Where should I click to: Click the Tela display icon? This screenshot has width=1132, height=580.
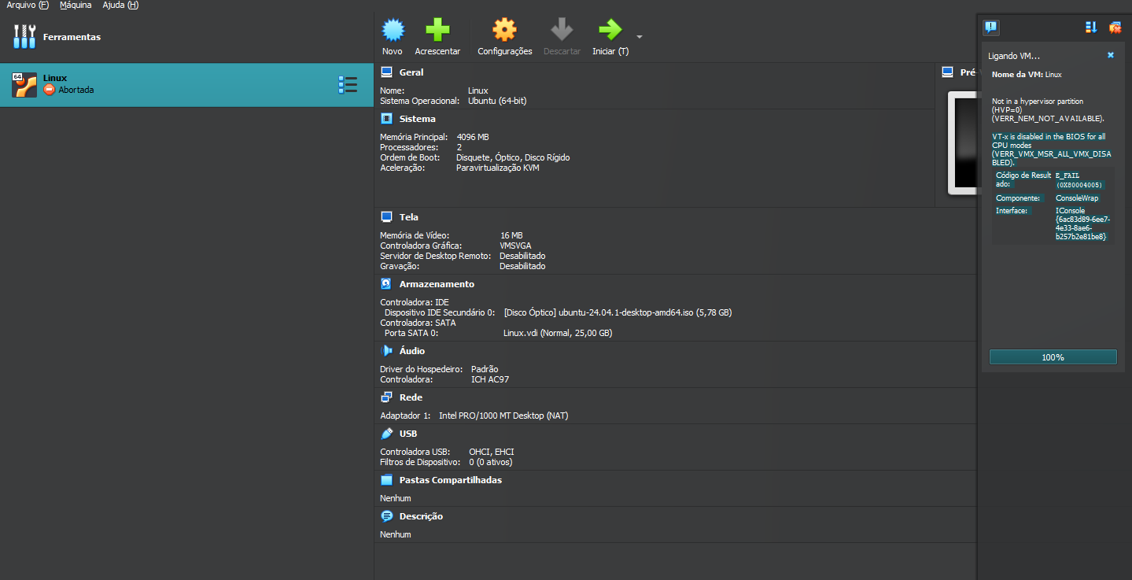pos(386,217)
